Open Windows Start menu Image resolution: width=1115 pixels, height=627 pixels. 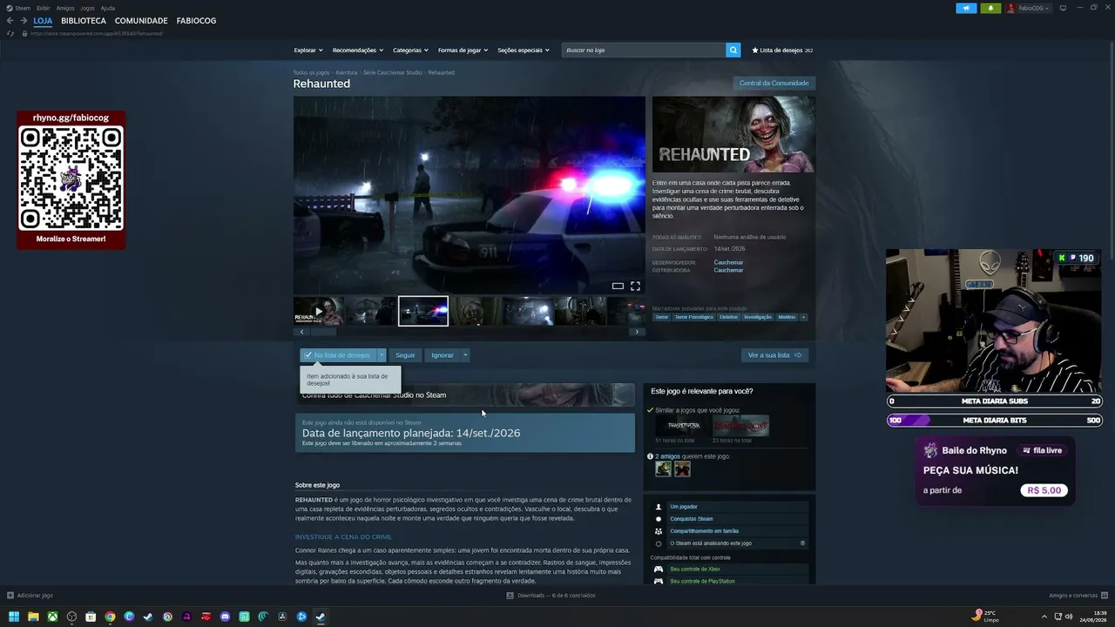coord(14,617)
